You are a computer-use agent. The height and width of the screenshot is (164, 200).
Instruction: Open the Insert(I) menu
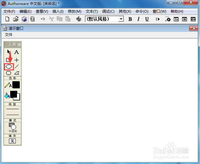click(x=58, y=11)
